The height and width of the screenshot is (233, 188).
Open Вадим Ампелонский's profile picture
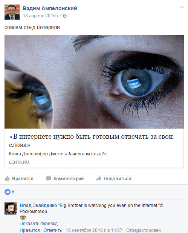click(x=12, y=12)
